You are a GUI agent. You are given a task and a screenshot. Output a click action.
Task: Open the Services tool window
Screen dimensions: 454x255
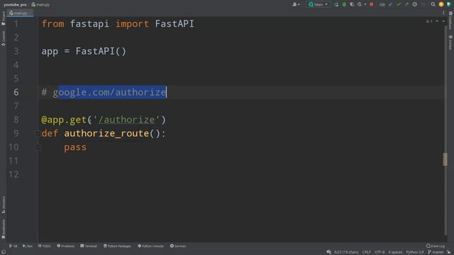coord(178,246)
